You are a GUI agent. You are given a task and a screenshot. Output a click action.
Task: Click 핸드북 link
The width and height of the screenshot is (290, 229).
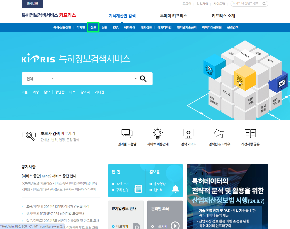click(x=158, y=190)
